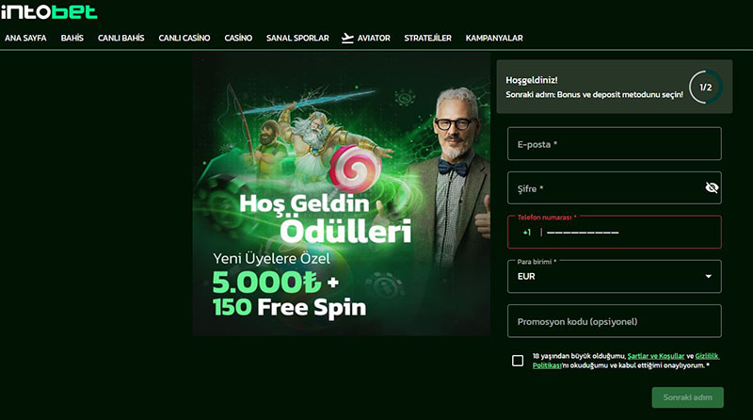Click the Aviator plane icon

click(x=347, y=38)
